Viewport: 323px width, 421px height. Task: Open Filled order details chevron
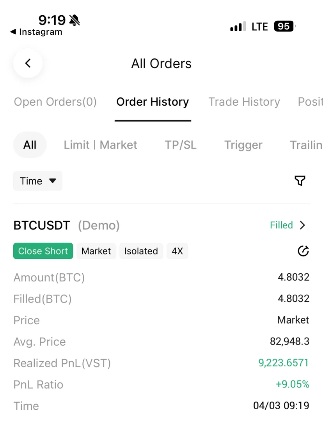[302, 225]
